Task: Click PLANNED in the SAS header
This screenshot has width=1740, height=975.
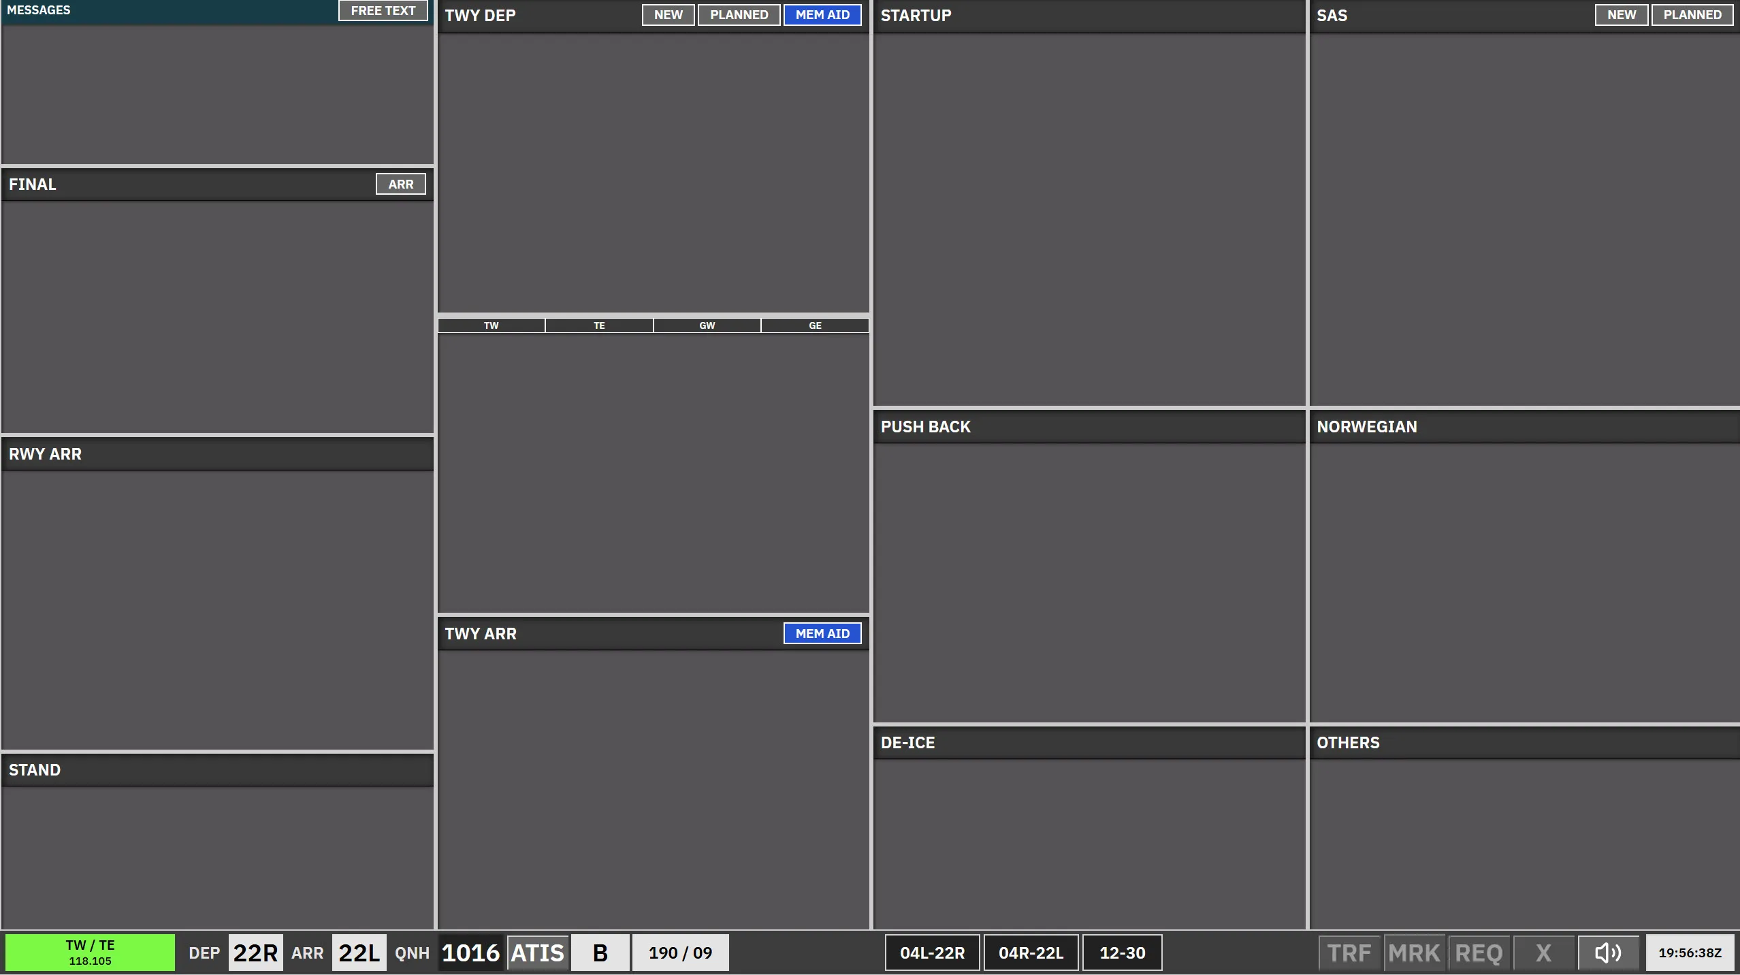Action: pos(1692,15)
